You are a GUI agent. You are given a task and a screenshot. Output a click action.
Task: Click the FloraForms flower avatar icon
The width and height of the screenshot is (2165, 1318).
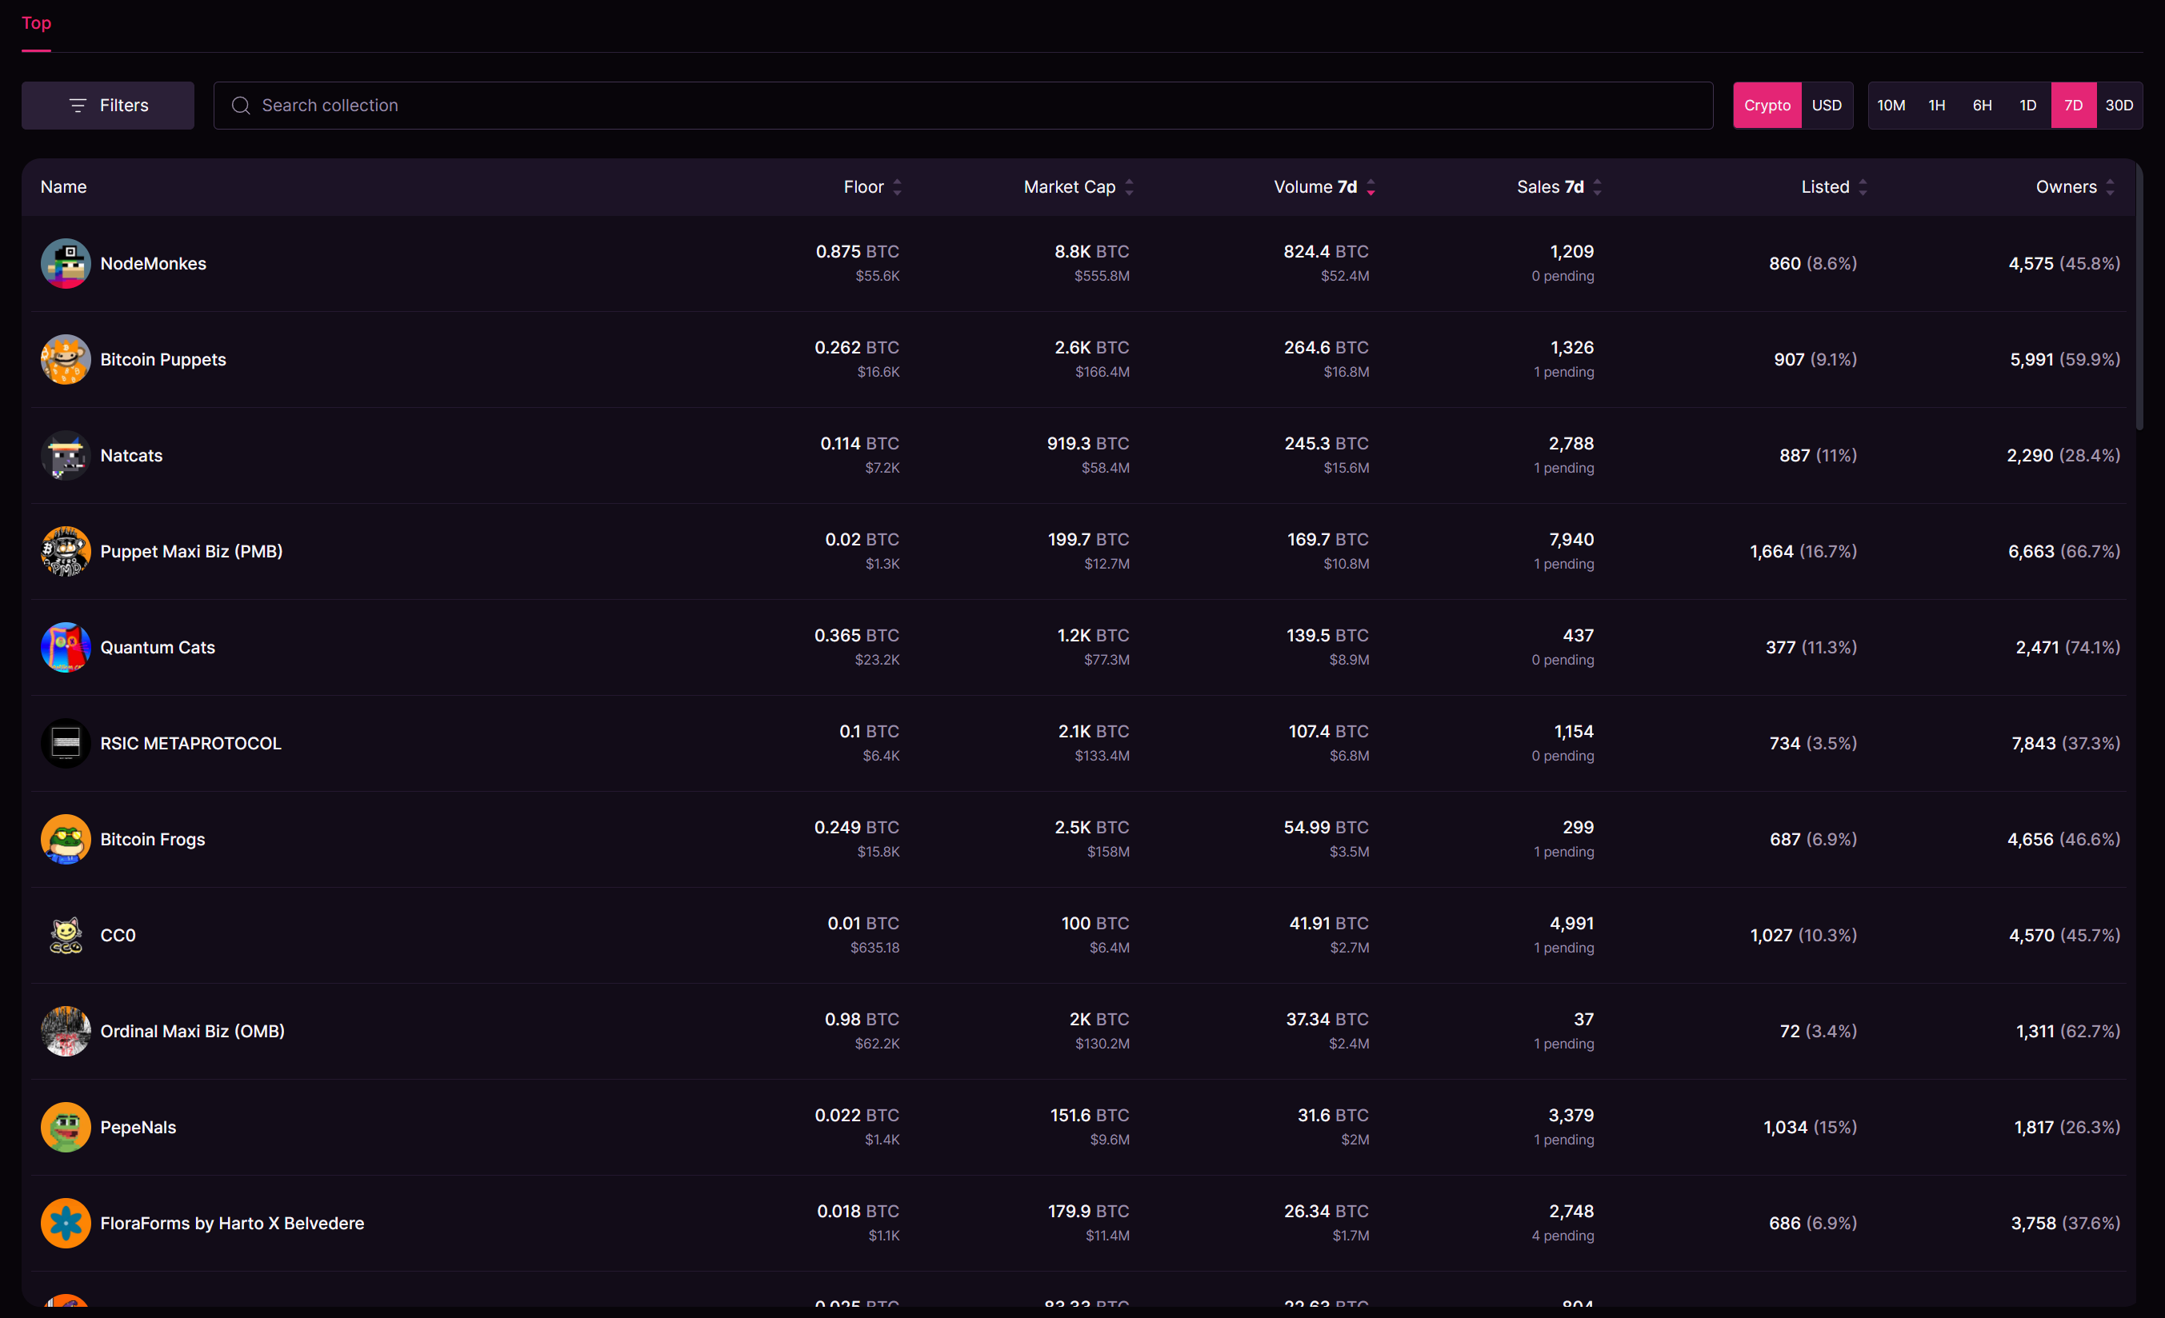(x=65, y=1222)
